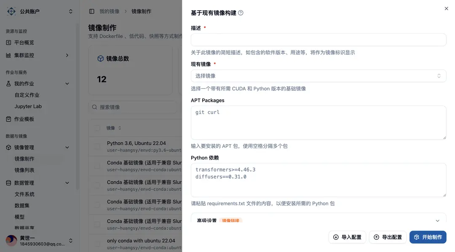
Task: Click the 集群监控 chart icon
Action: click(x=8, y=56)
